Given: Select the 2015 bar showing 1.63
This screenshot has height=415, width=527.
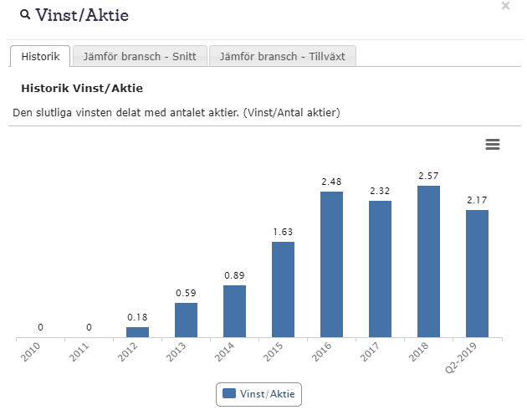Looking at the screenshot, I should pos(283,289).
